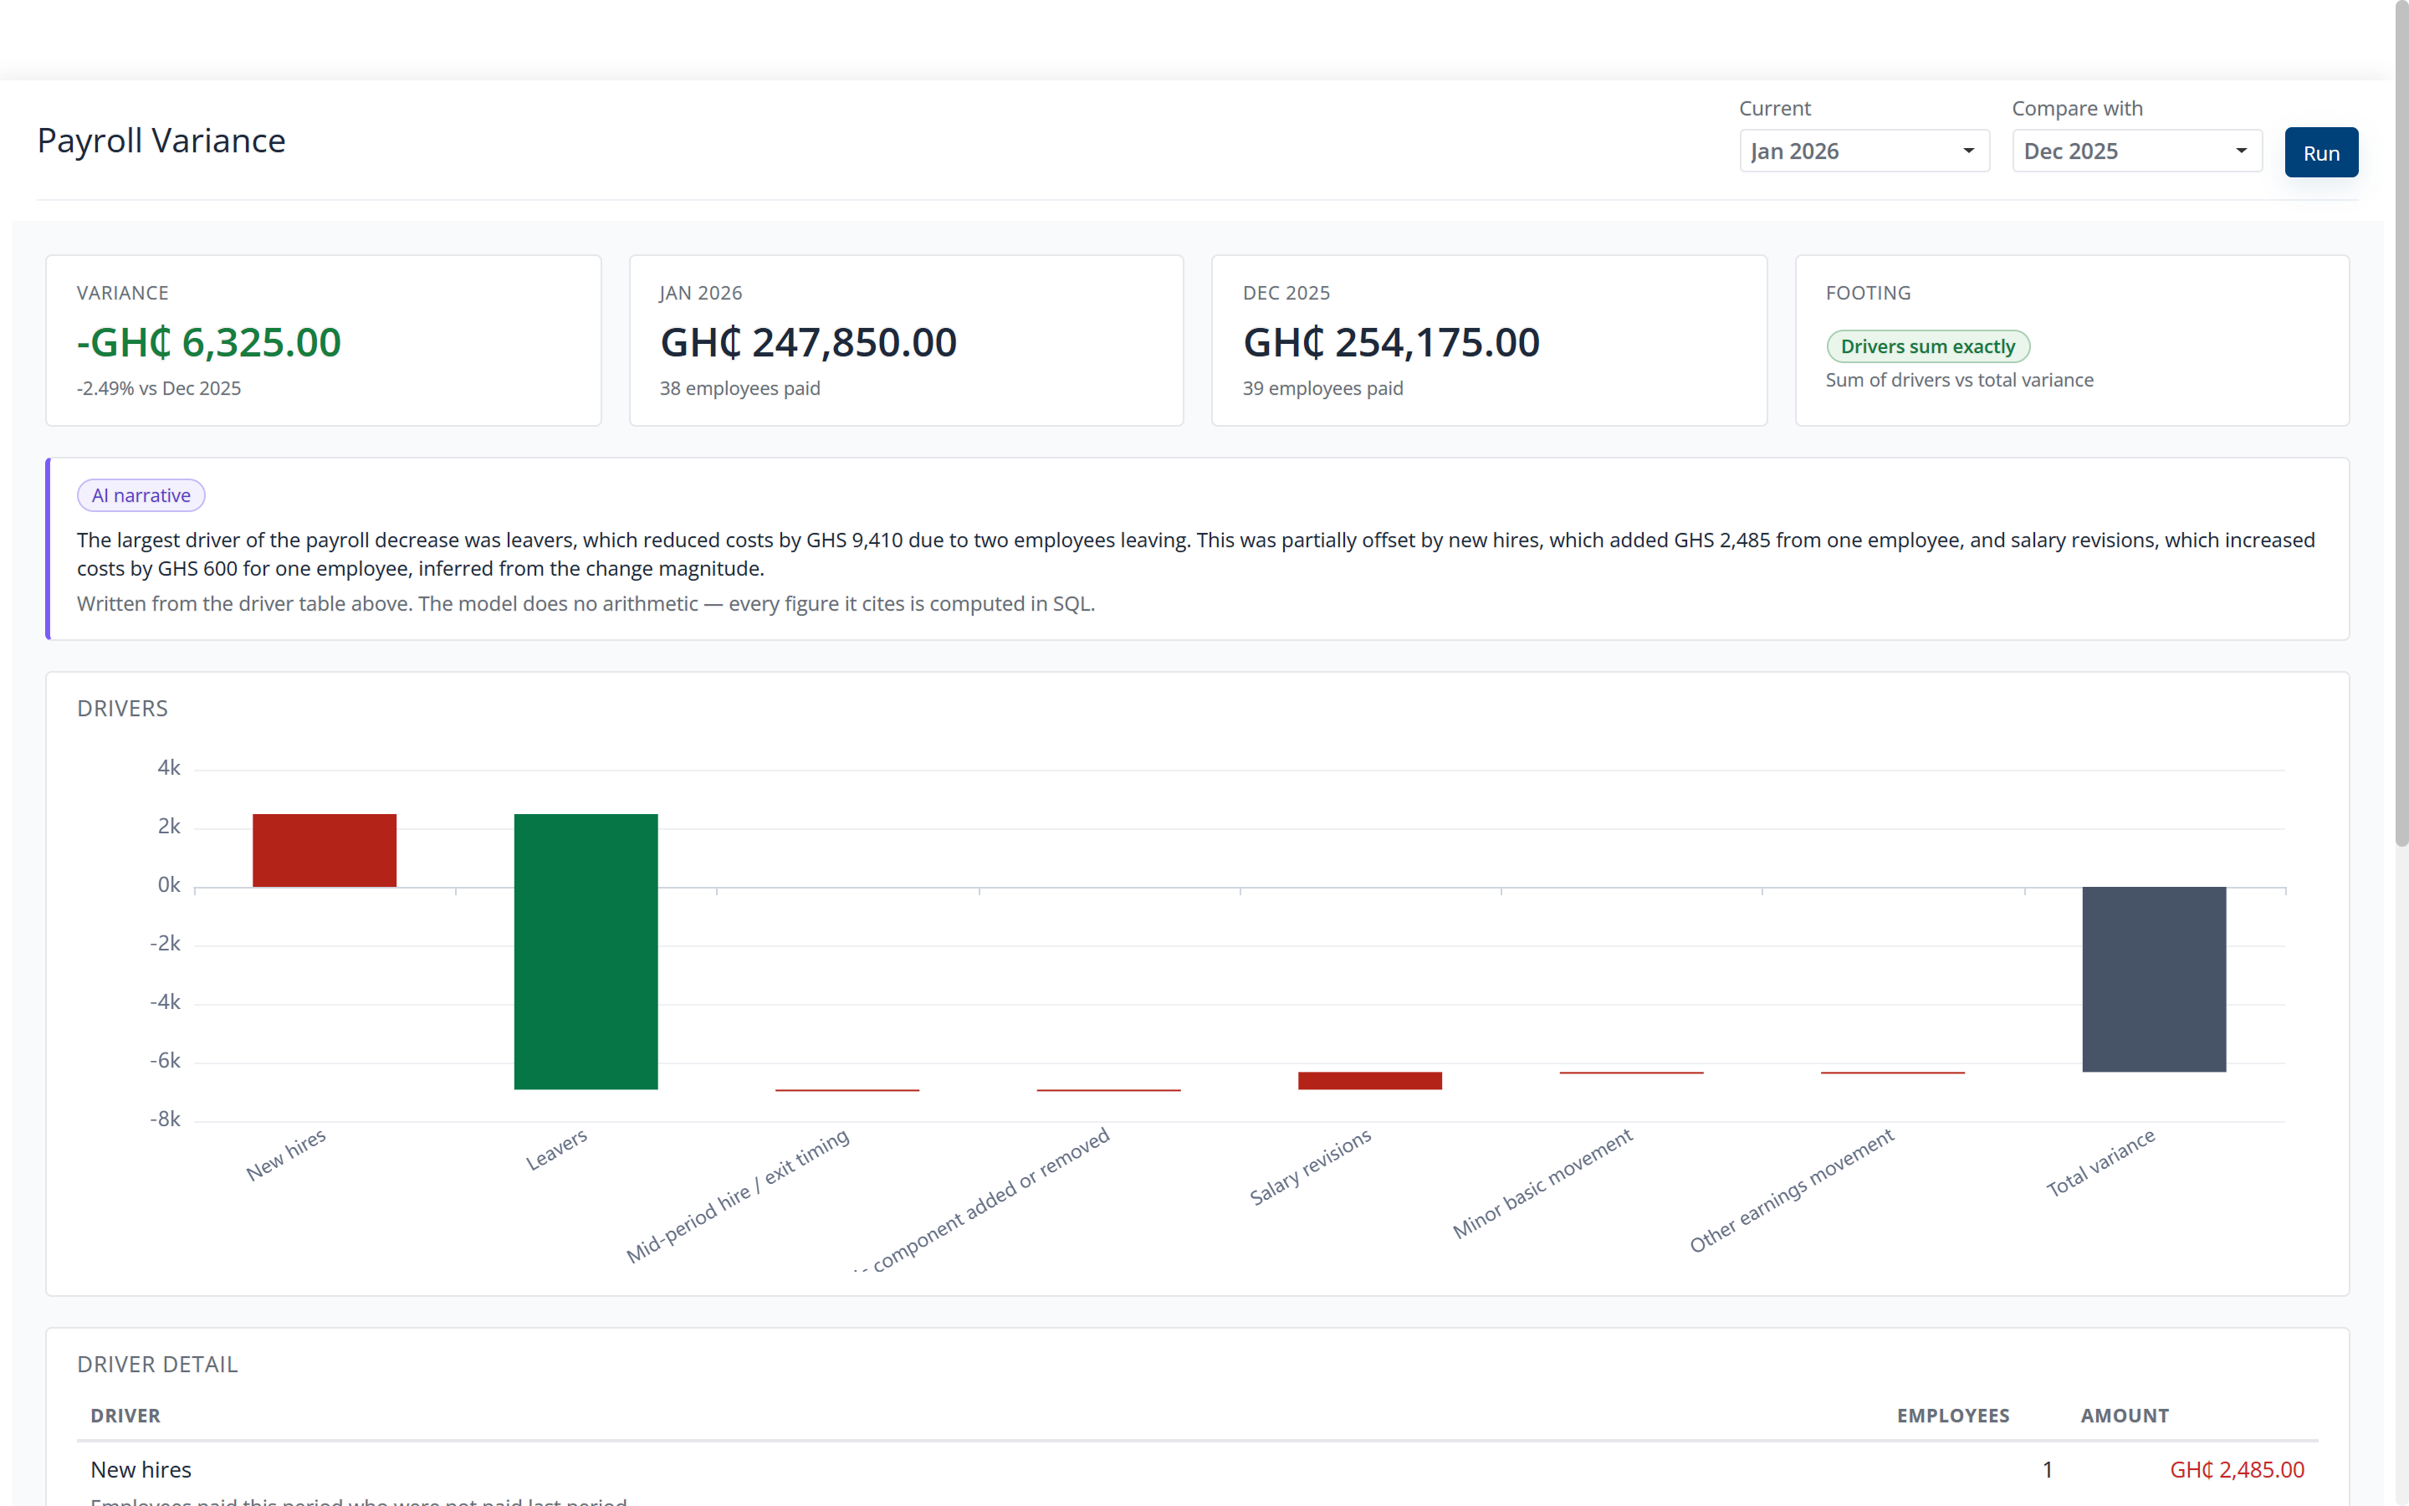Click the component added or removed axis label
2409x1506 pixels.
981,1199
